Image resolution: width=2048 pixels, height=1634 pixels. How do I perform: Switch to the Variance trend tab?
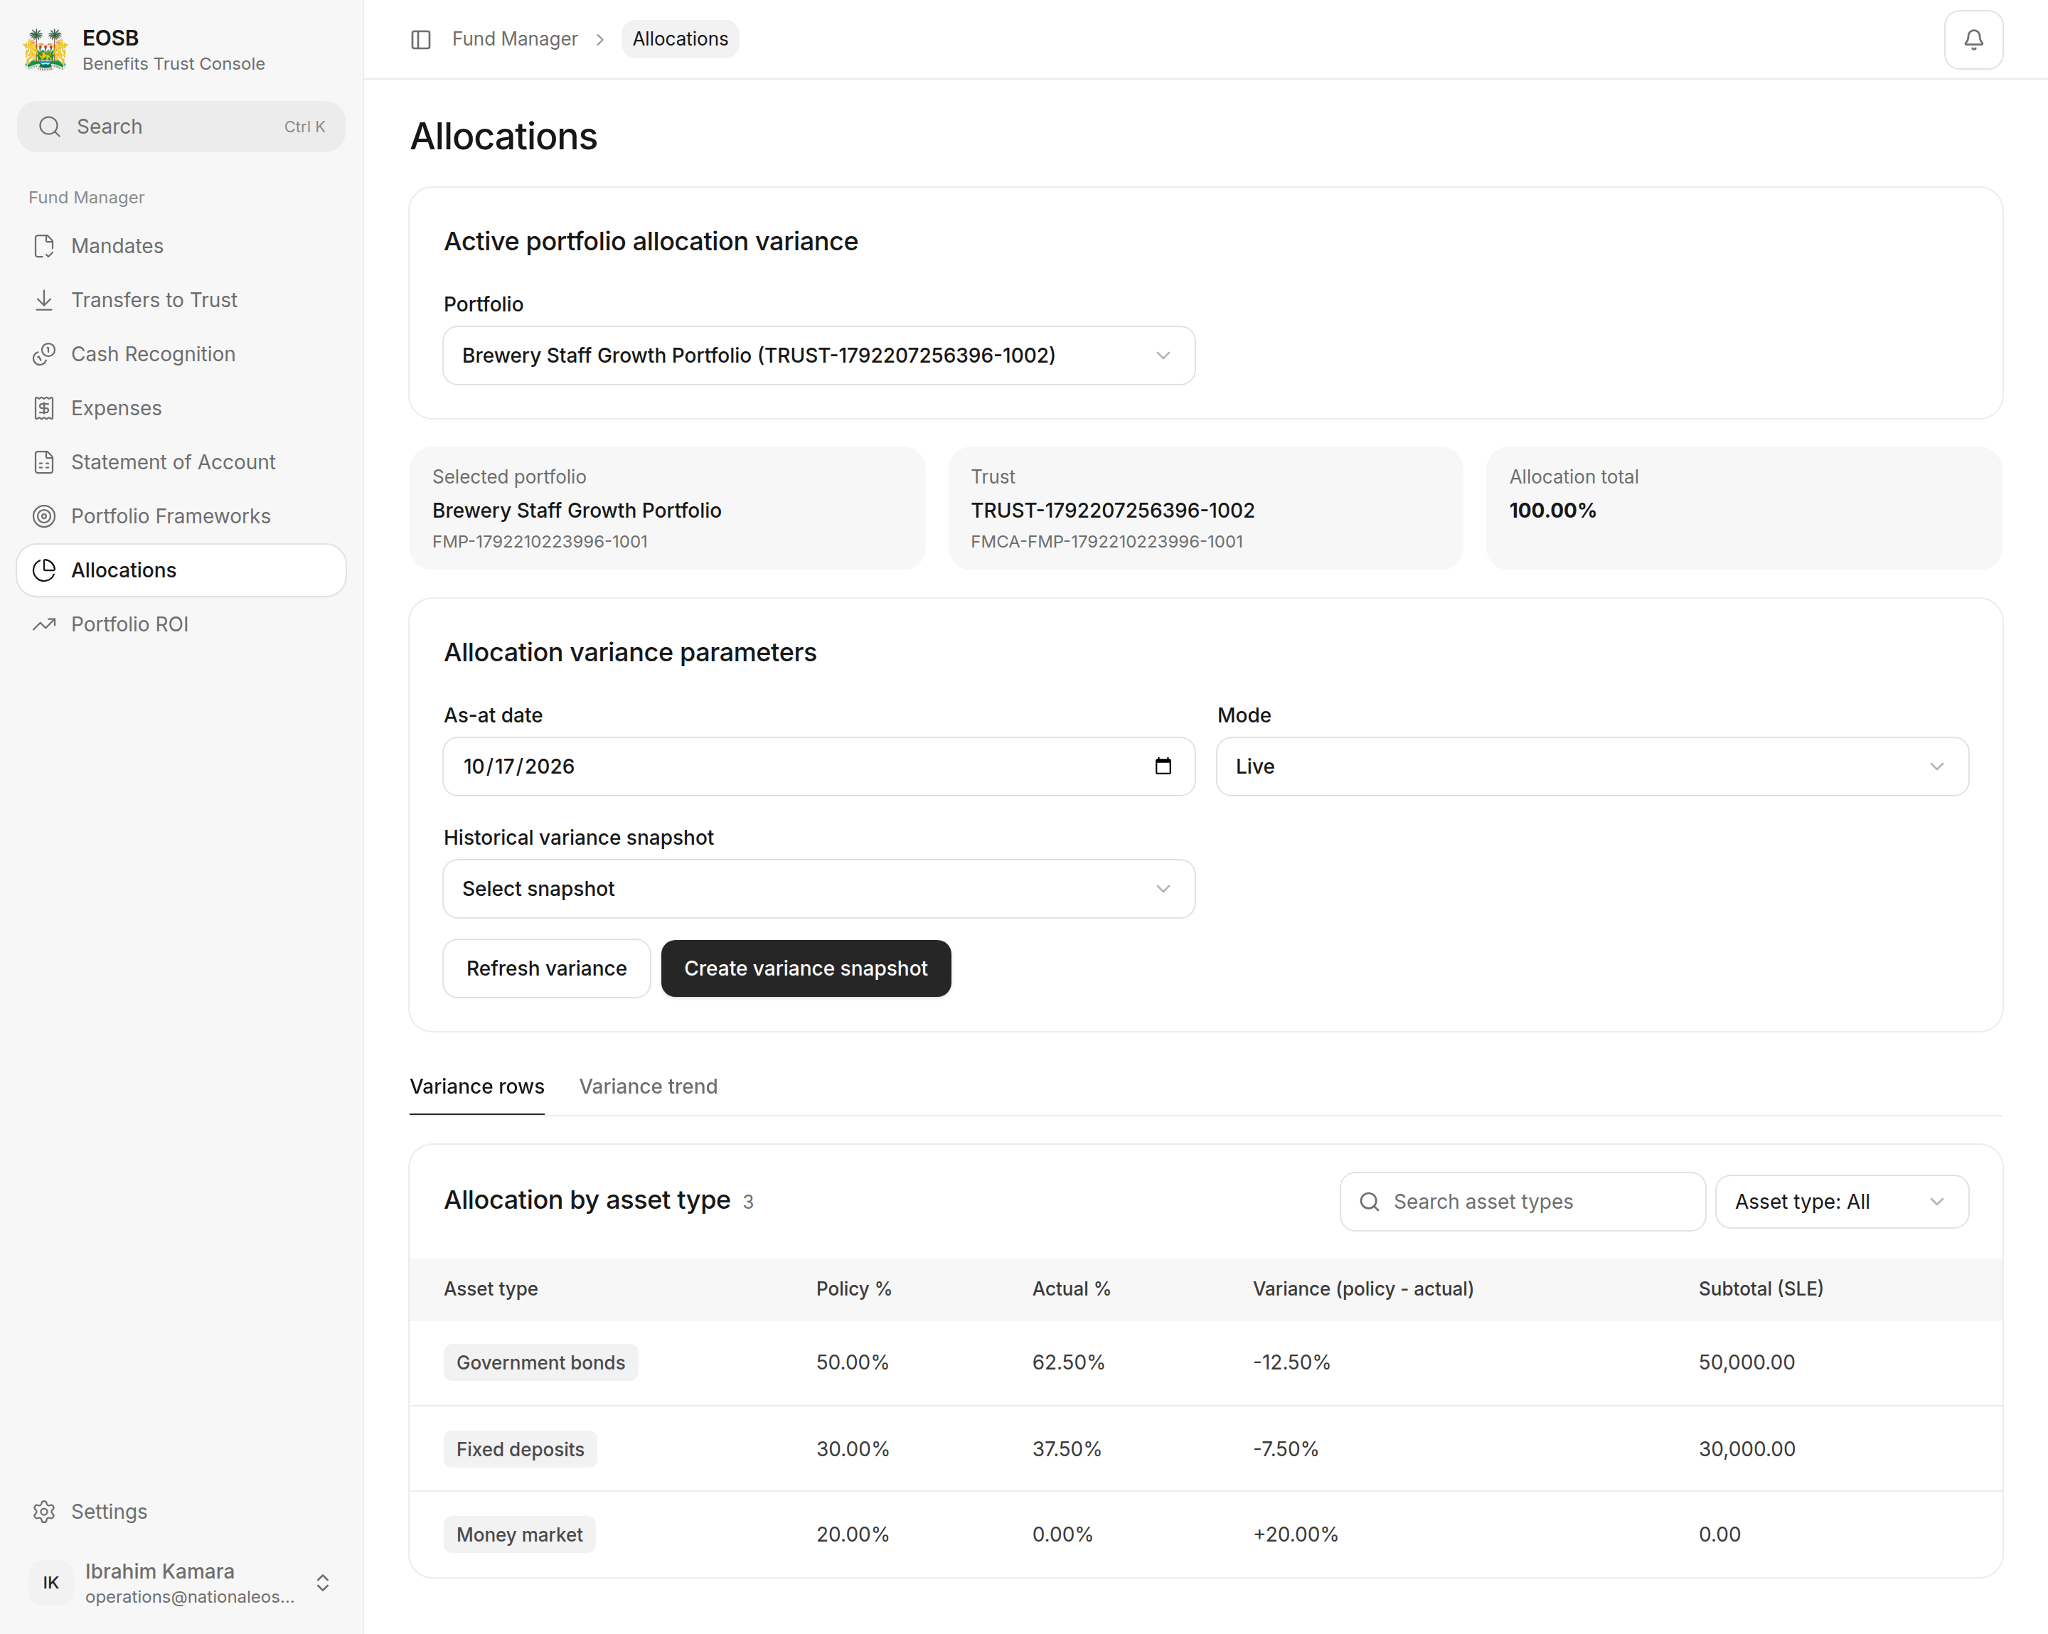(x=648, y=1086)
